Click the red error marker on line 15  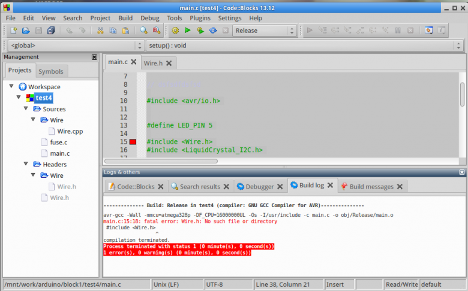tap(133, 142)
